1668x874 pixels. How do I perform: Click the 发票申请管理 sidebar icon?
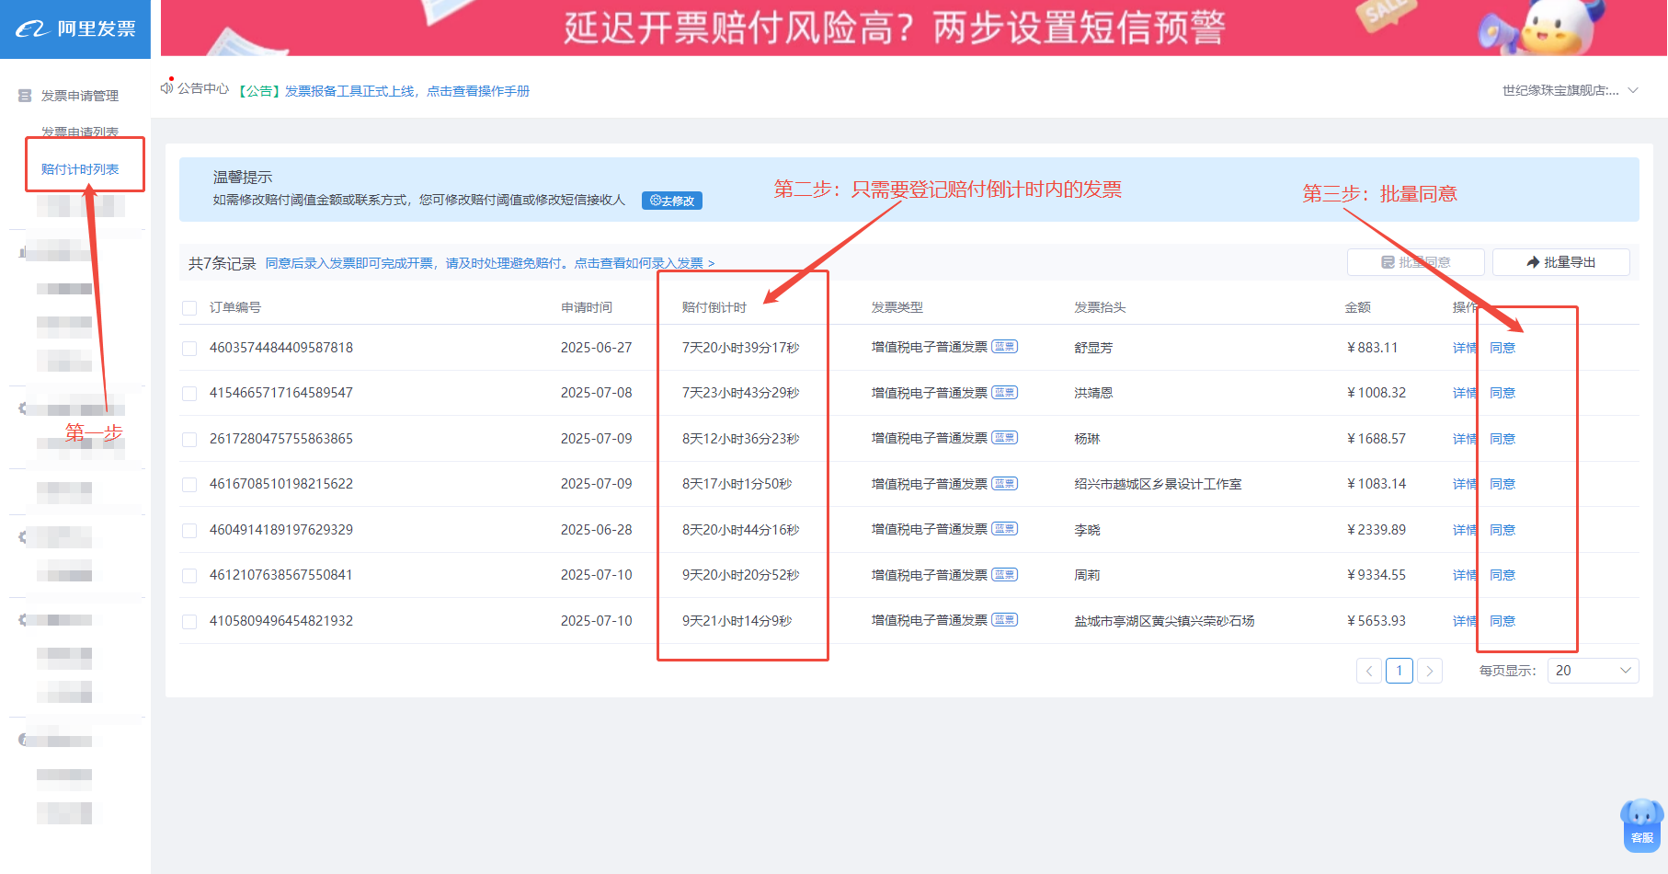25,96
